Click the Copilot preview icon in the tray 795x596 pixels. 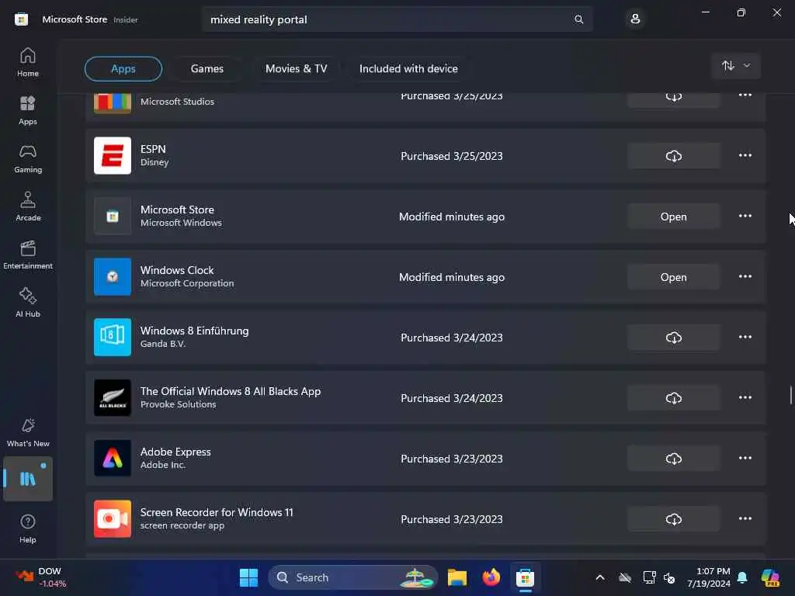tap(770, 577)
